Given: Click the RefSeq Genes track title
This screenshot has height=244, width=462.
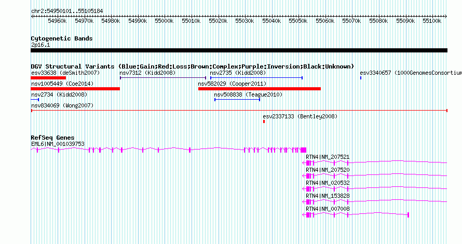Looking at the screenshot, I should pos(52,138).
